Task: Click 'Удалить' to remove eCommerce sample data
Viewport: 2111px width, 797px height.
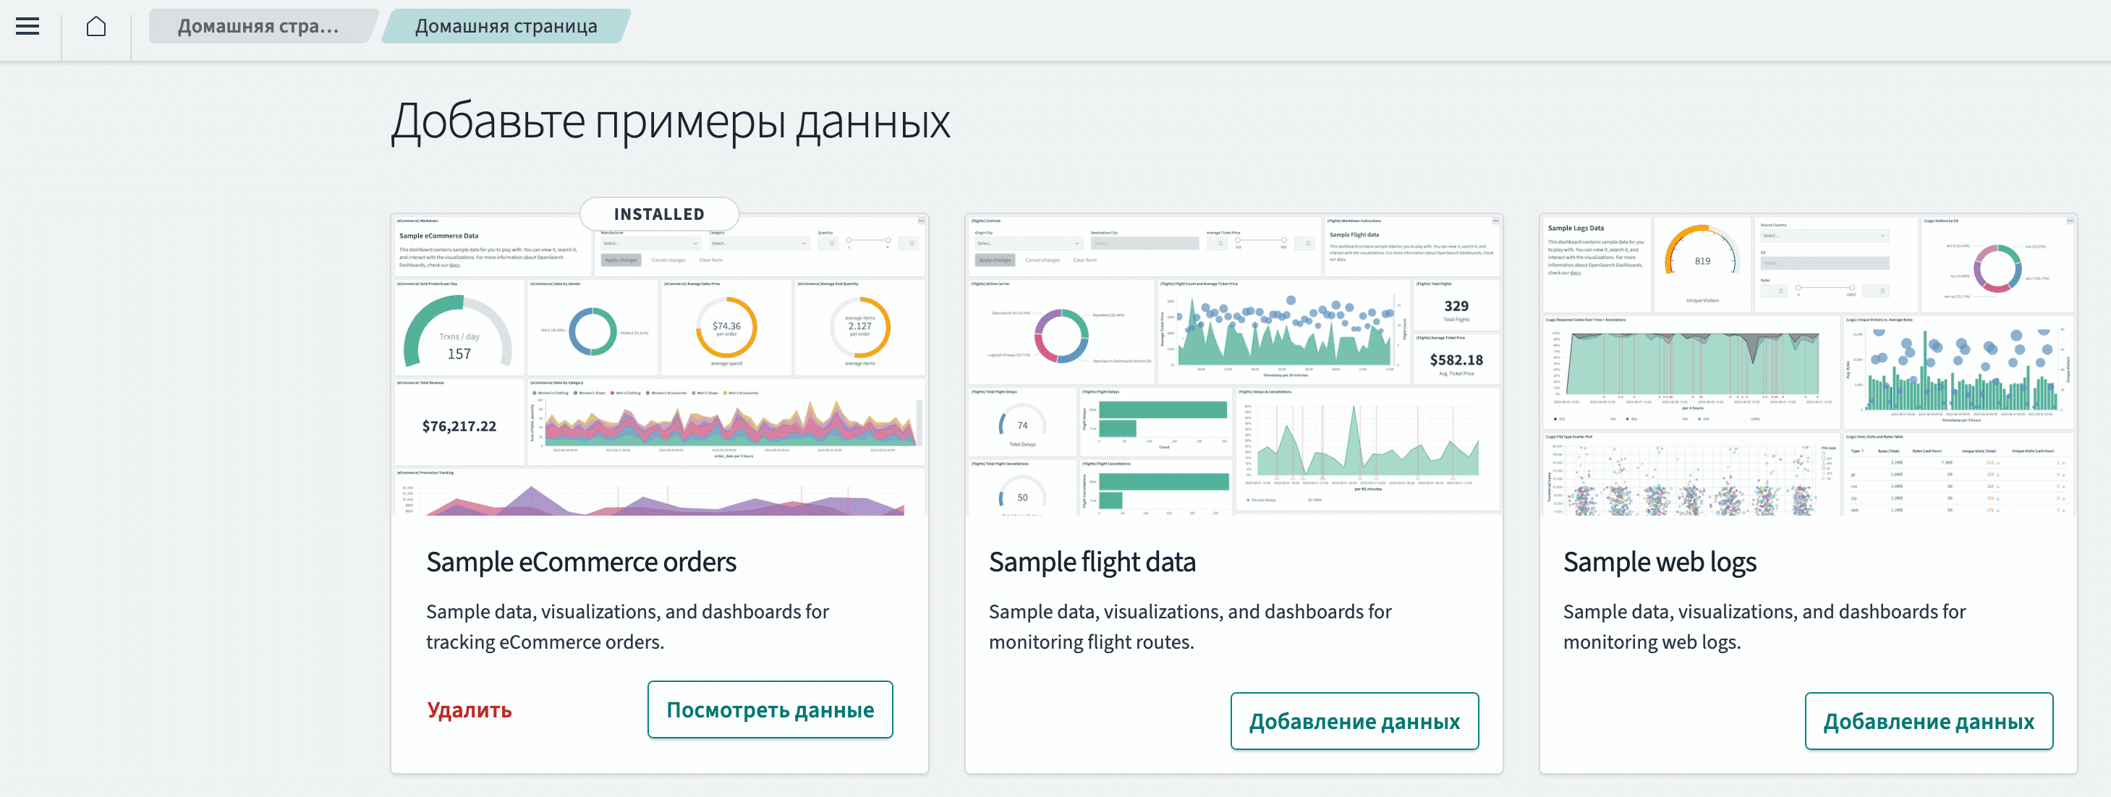Action: coord(469,709)
